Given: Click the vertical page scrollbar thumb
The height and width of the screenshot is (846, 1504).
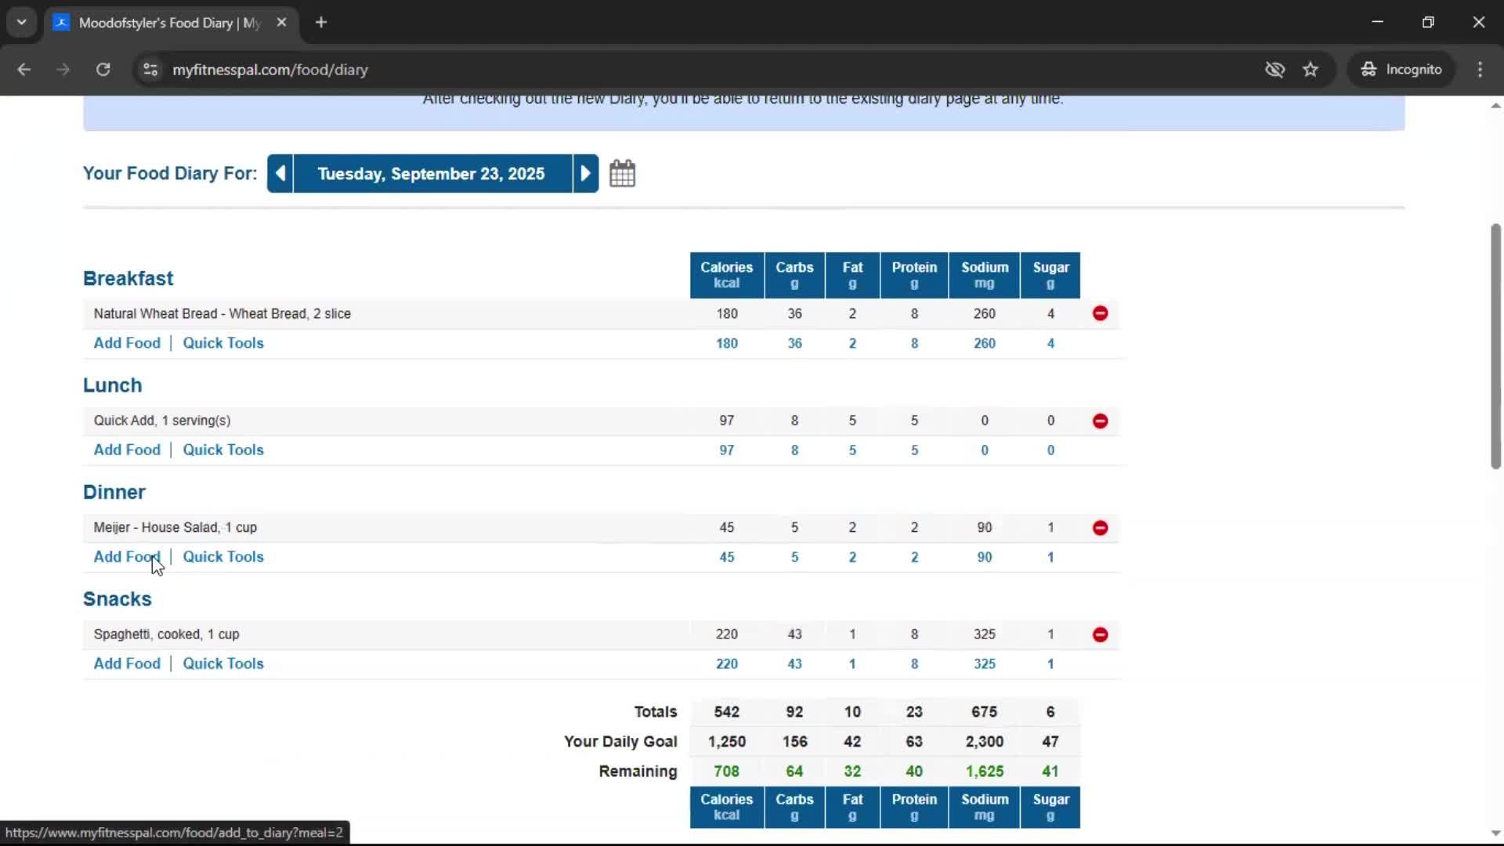Looking at the screenshot, I should coord(1495,346).
